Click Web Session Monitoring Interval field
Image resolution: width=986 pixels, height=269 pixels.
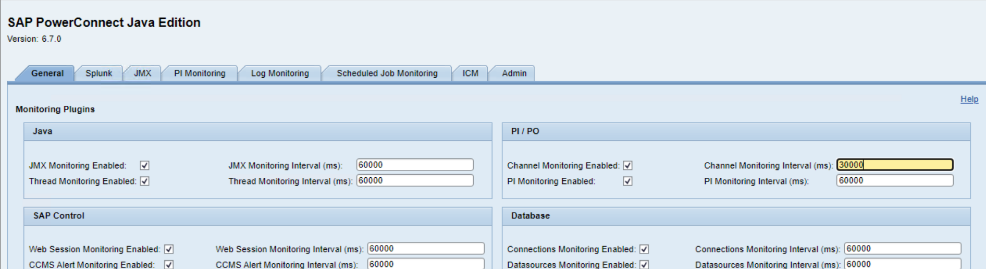click(x=426, y=249)
